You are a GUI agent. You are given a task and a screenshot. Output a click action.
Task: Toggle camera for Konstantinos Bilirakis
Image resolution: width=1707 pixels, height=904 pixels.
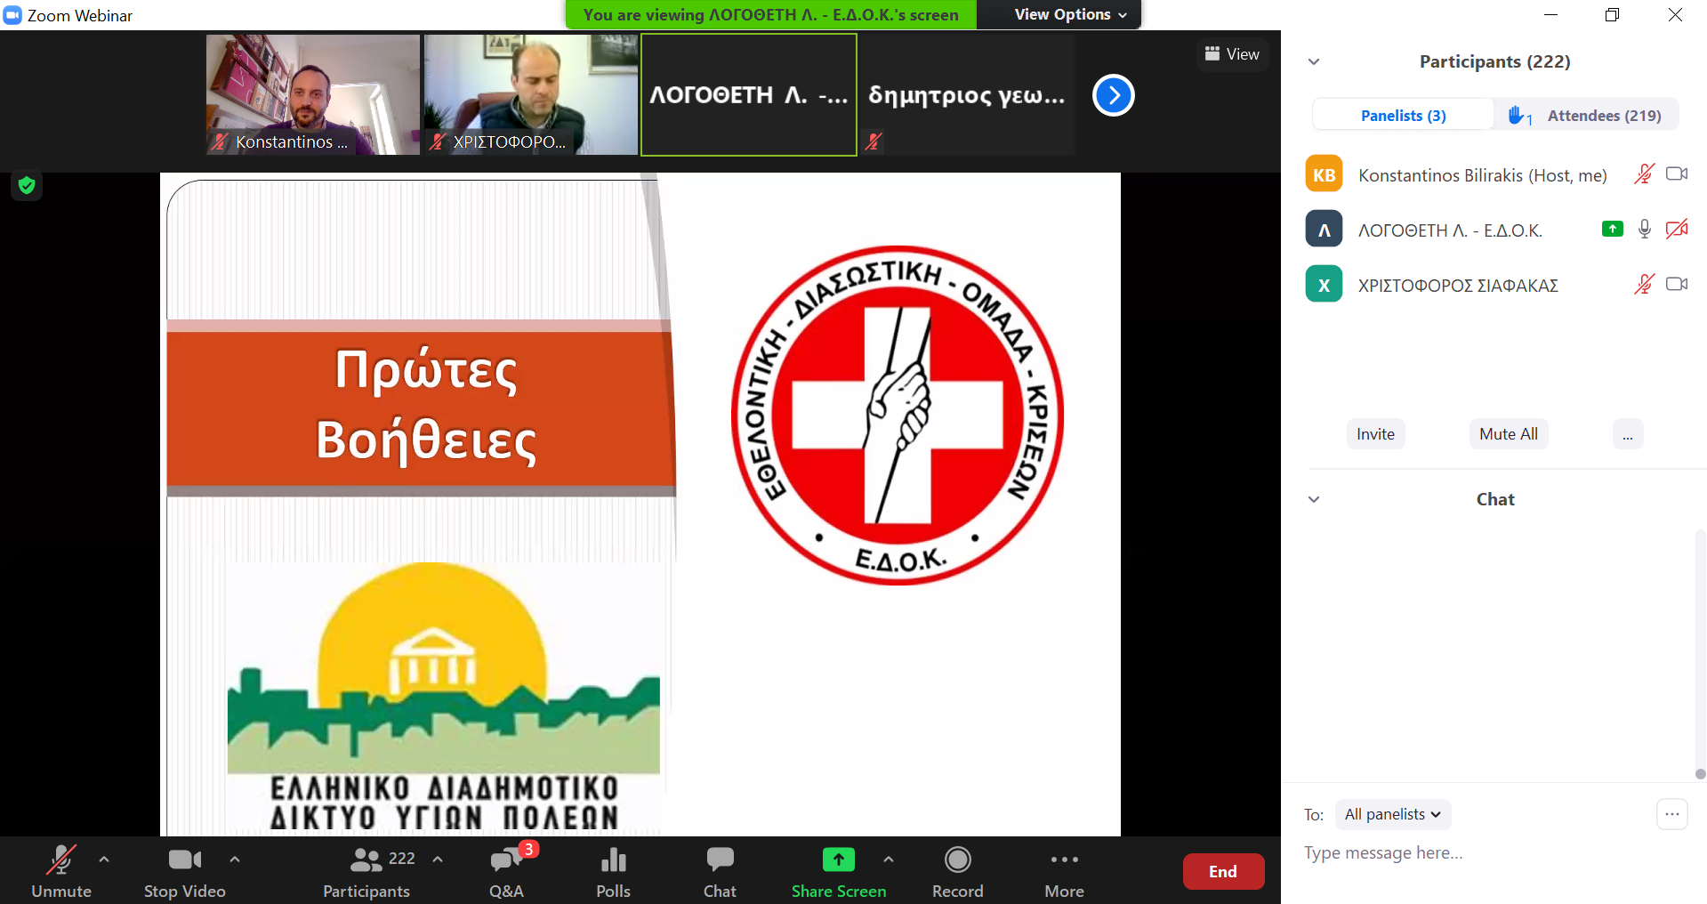click(1677, 174)
